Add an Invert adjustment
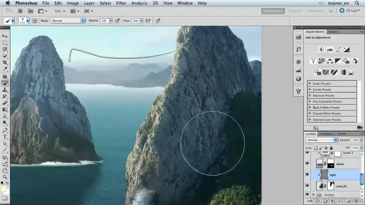The height and width of the screenshot is (205, 365). coord(318,72)
